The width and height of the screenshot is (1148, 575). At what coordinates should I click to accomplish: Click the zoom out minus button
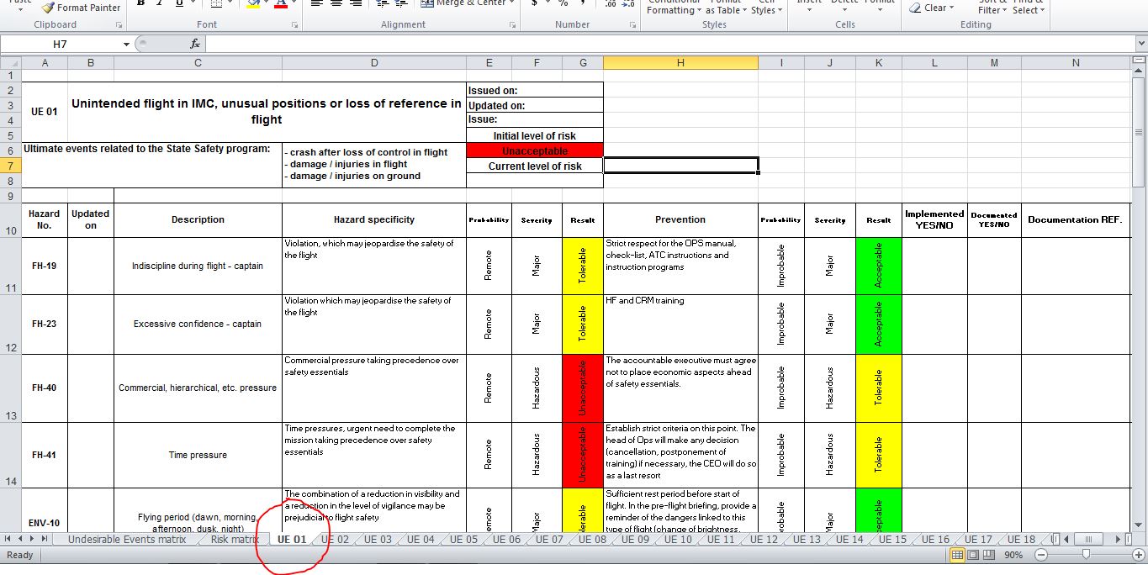[x=1041, y=555]
